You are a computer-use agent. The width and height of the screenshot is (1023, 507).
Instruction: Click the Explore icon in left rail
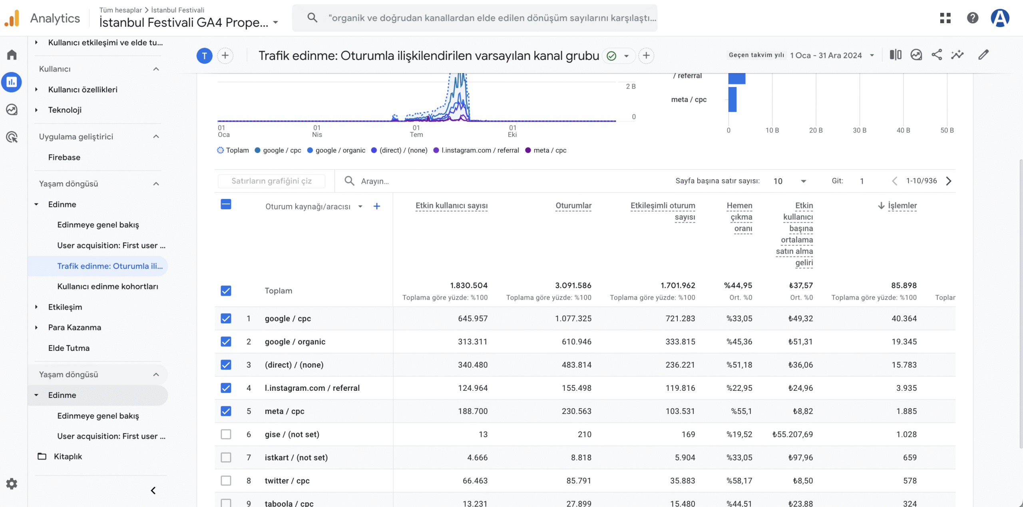pyautogui.click(x=12, y=109)
